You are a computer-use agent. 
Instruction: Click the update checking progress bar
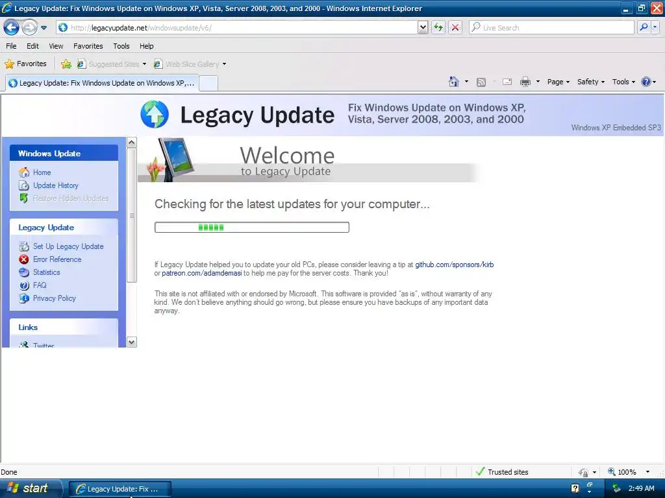(x=252, y=228)
